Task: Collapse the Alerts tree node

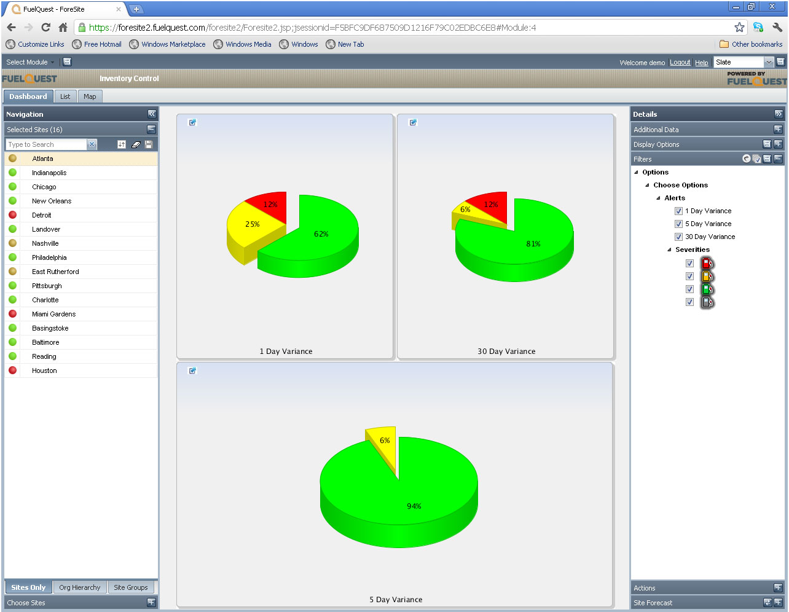Action: pyautogui.click(x=658, y=198)
